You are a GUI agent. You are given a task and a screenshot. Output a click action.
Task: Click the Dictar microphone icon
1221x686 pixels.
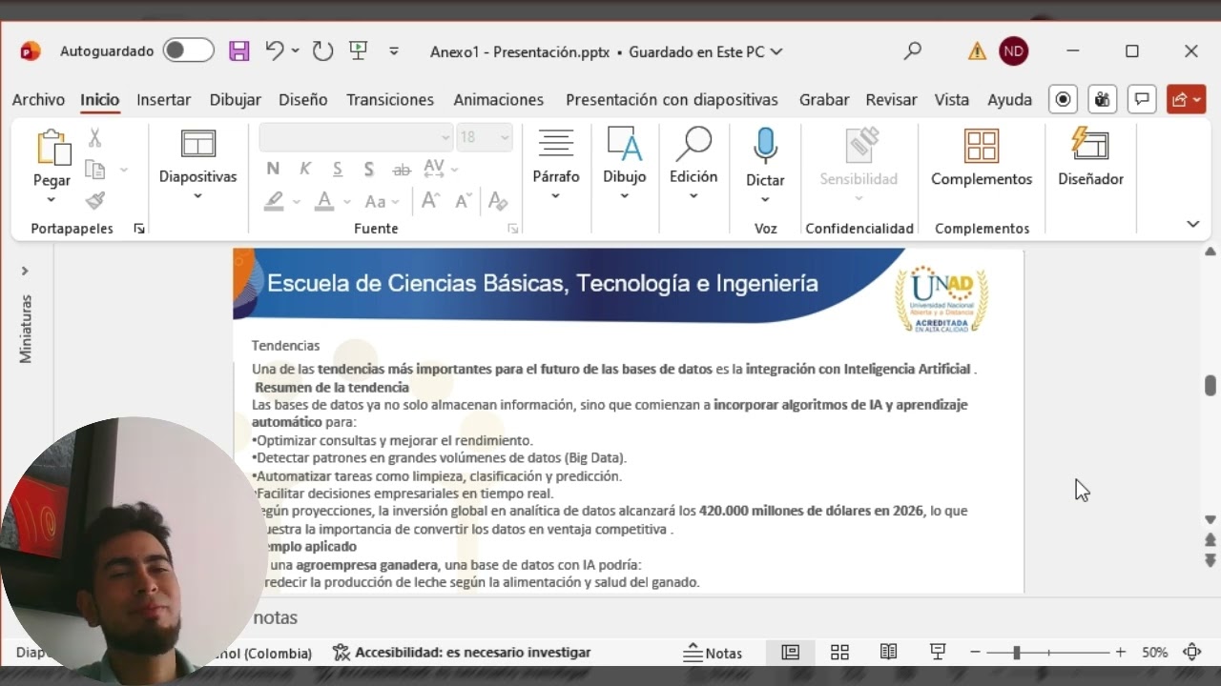(765, 148)
